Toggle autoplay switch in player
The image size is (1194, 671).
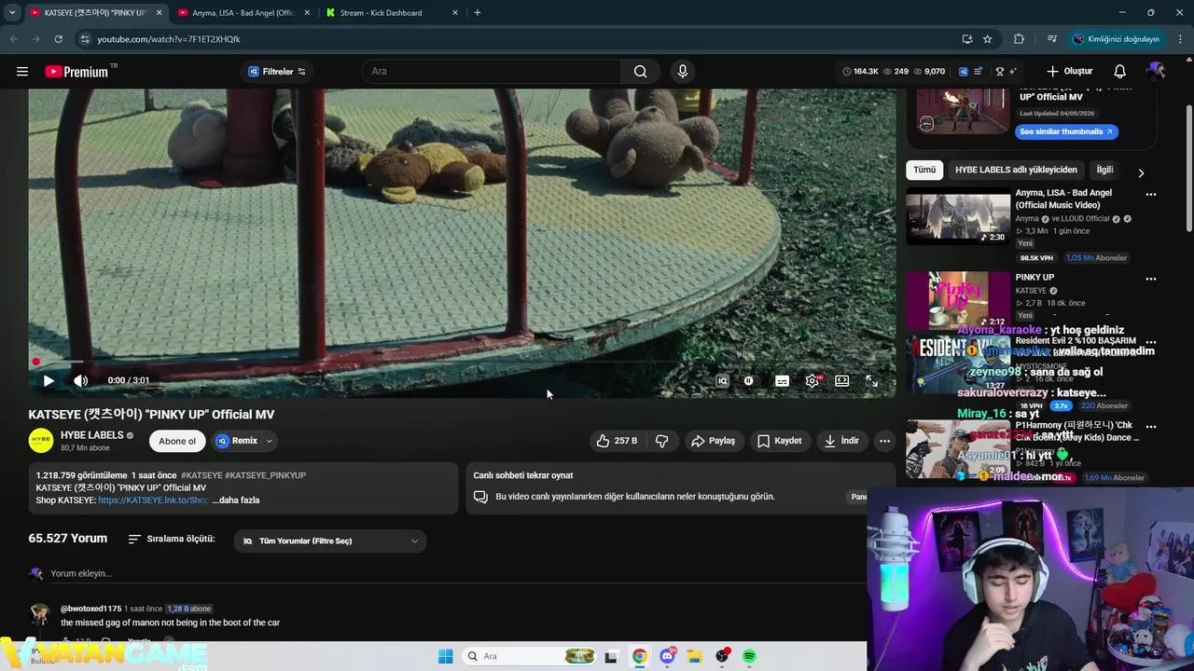tap(749, 380)
